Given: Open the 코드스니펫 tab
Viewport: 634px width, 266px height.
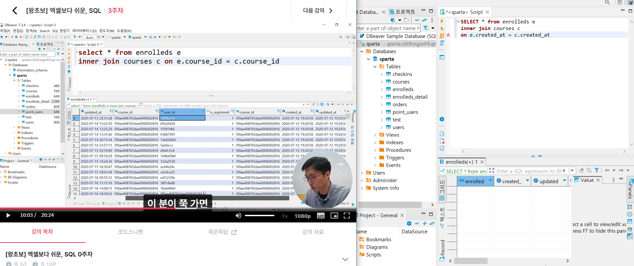Looking at the screenshot, I should [x=131, y=232].
